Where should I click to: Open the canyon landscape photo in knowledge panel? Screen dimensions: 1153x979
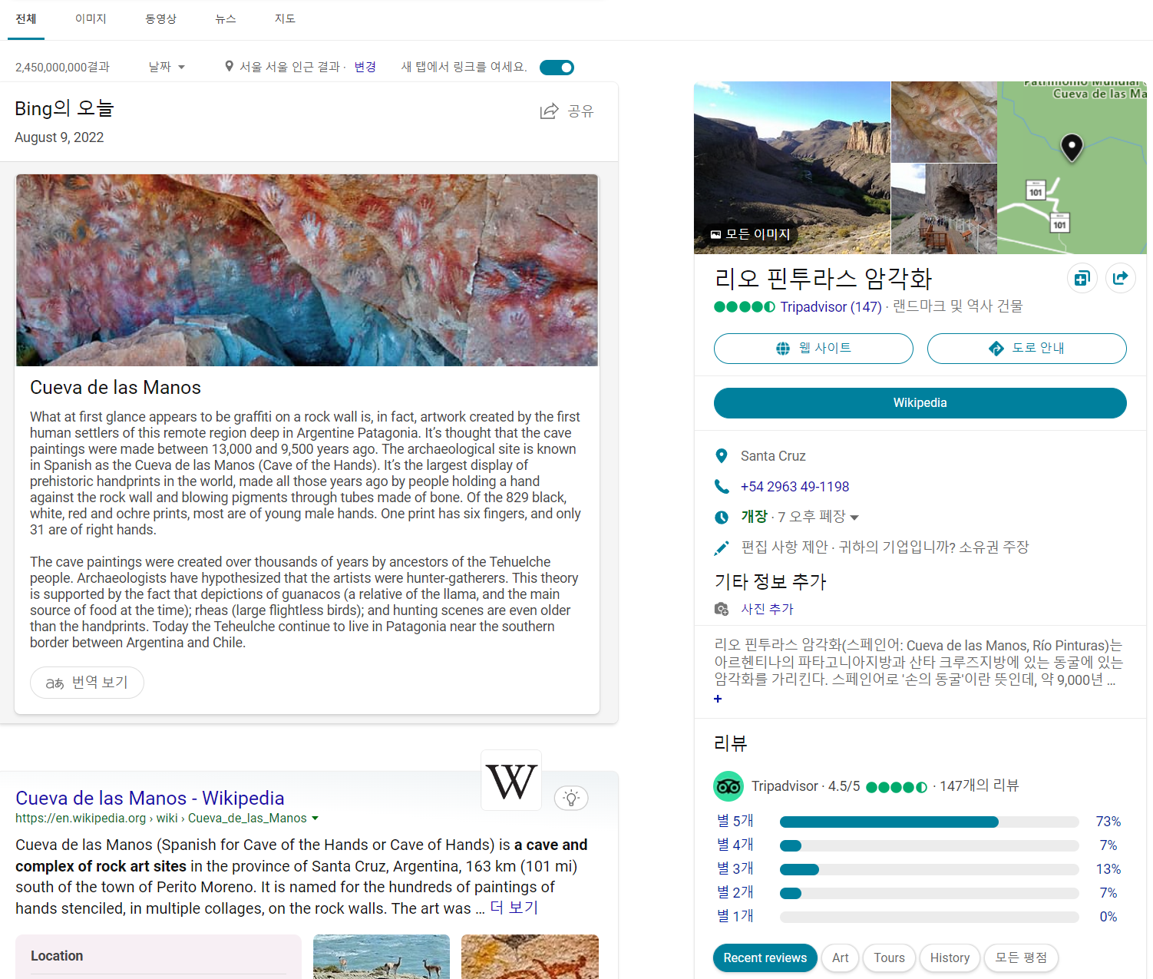(792, 167)
